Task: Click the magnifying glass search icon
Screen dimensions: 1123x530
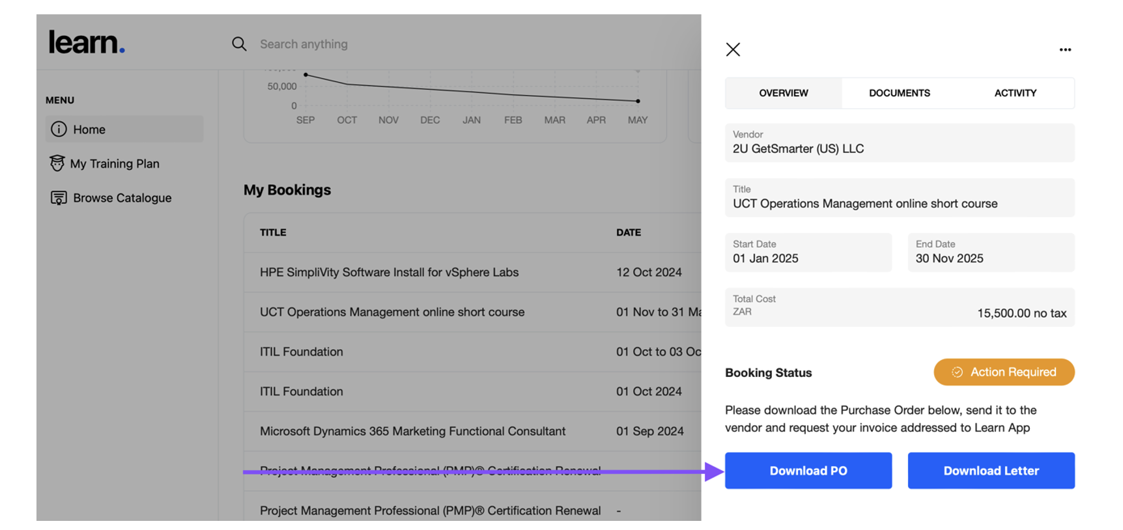Action: tap(239, 44)
